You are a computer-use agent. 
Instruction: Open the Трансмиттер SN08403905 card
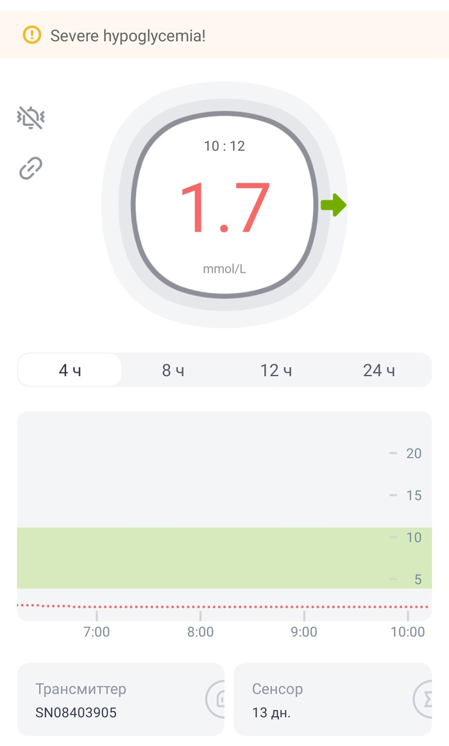[109, 700]
